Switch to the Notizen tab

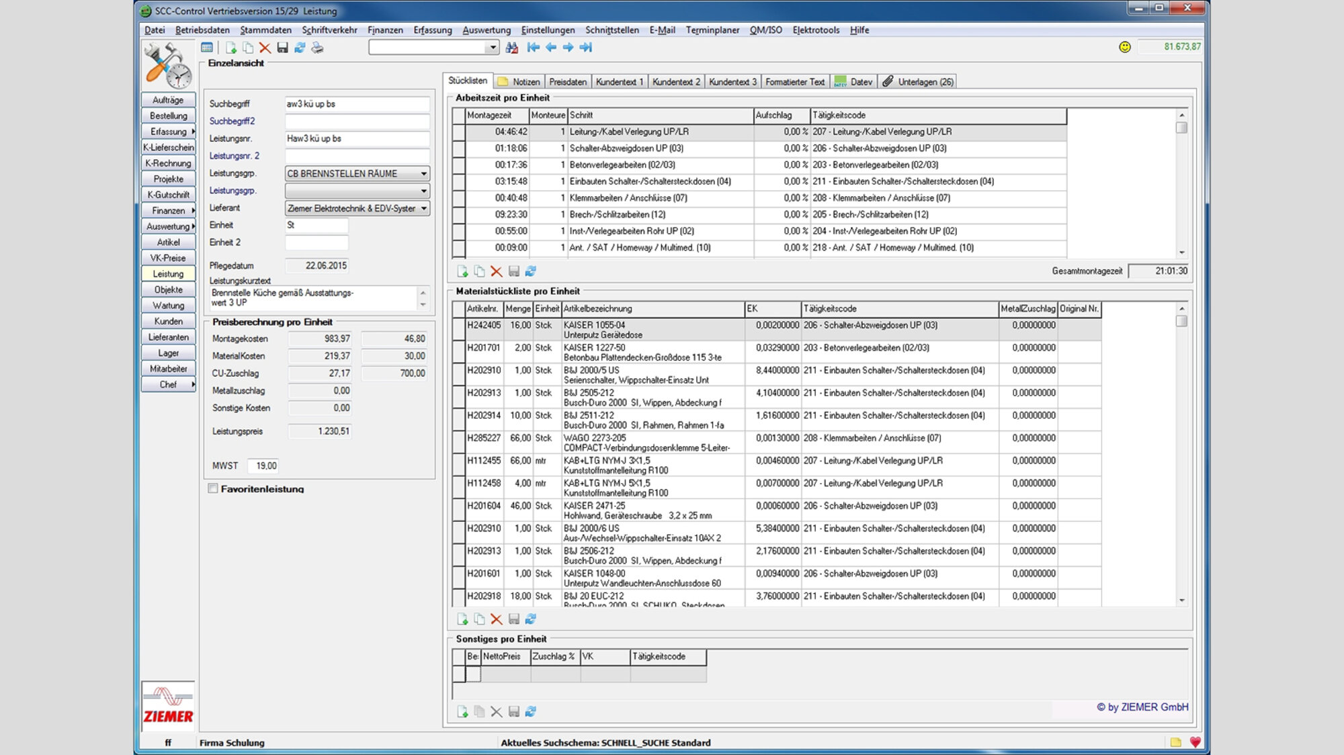click(519, 81)
